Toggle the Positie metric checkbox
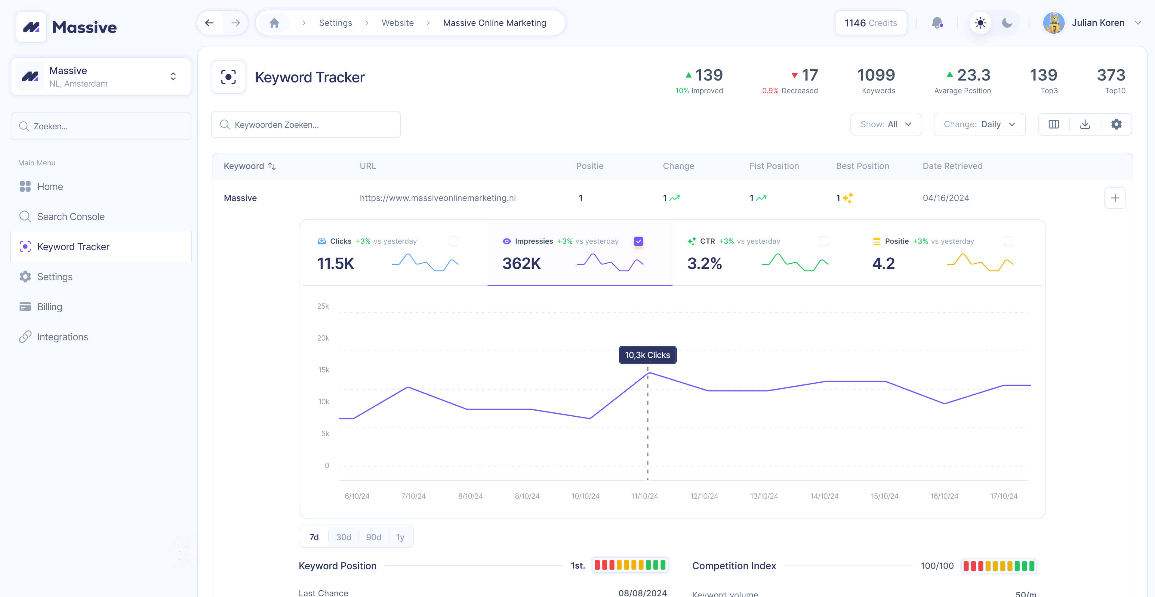The image size is (1155, 597). pyautogui.click(x=1008, y=241)
